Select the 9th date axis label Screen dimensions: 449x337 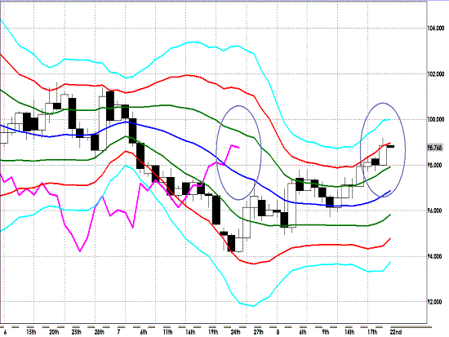tap(326, 332)
